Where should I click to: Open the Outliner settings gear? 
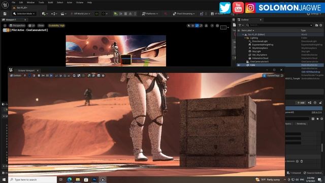(321, 25)
